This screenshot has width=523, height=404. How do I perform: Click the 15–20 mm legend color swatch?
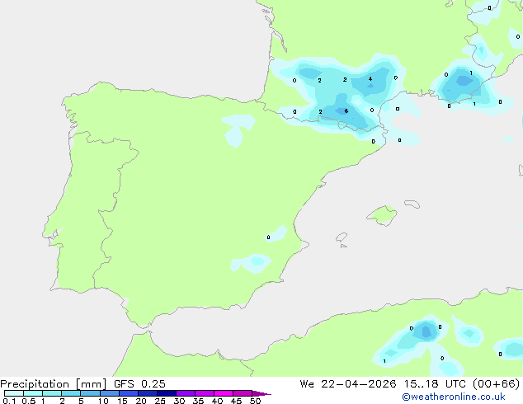click(x=128, y=393)
